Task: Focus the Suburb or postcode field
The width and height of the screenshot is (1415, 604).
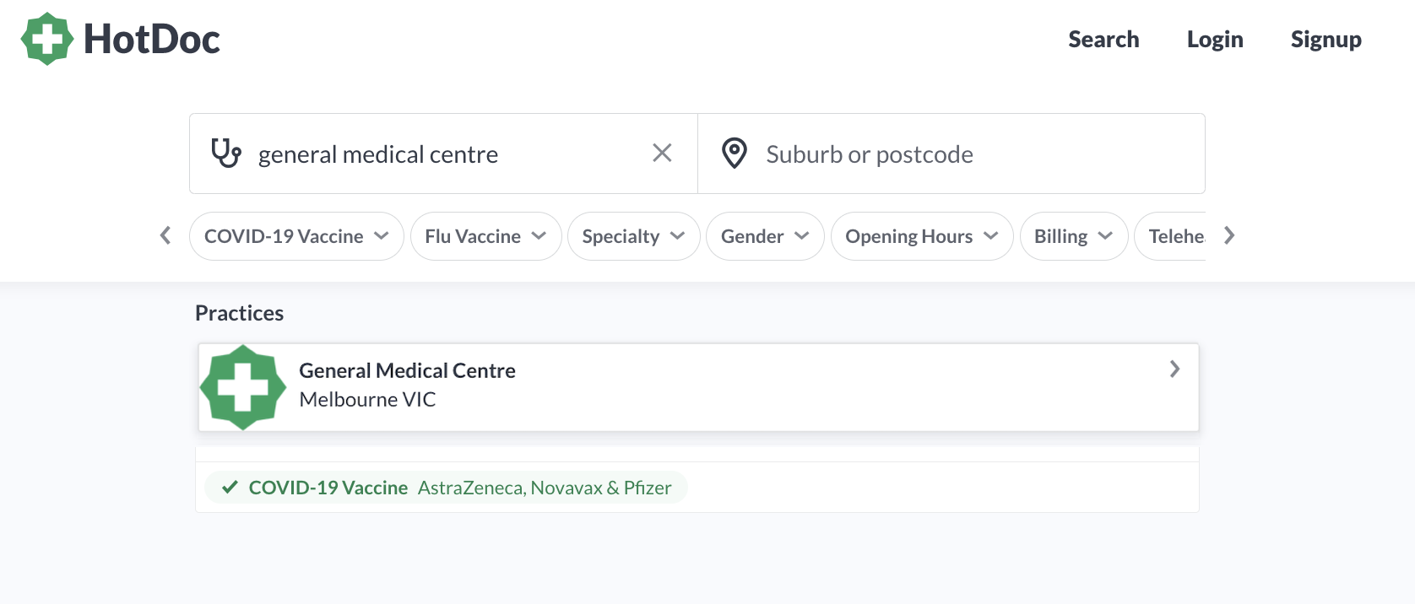Action: click(951, 154)
